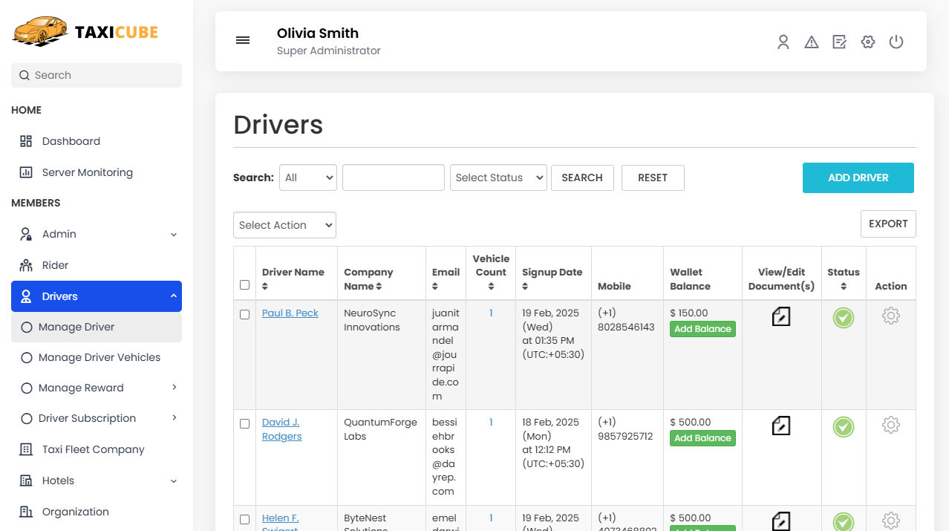This screenshot has width=949, height=531.
Task: Check the row checkbox for Helen F. Swigert
Action: [245, 519]
